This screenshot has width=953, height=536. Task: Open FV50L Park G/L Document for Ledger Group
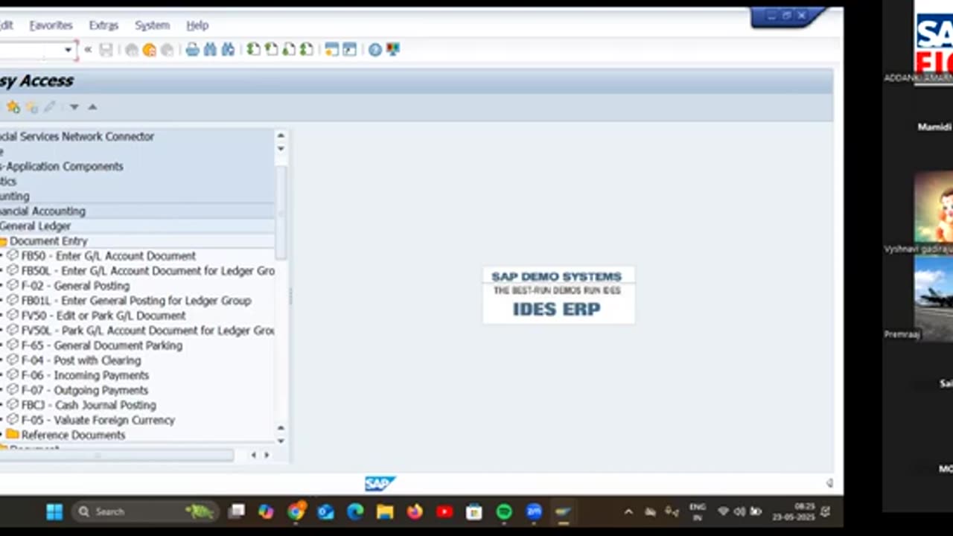point(148,331)
